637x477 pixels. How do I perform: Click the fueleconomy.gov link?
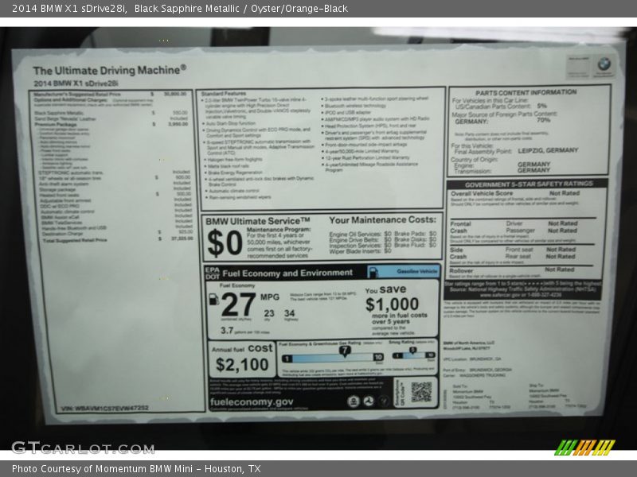click(x=252, y=402)
